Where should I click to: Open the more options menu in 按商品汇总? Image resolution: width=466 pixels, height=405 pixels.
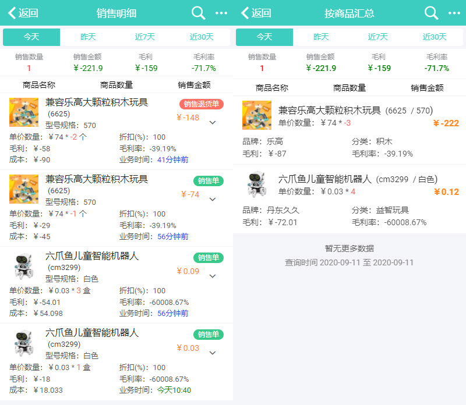click(454, 13)
